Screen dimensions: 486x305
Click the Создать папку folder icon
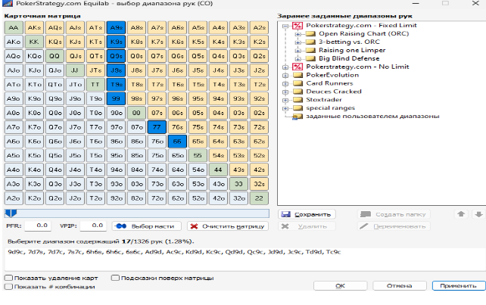pyautogui.click(x=366, y=214)
